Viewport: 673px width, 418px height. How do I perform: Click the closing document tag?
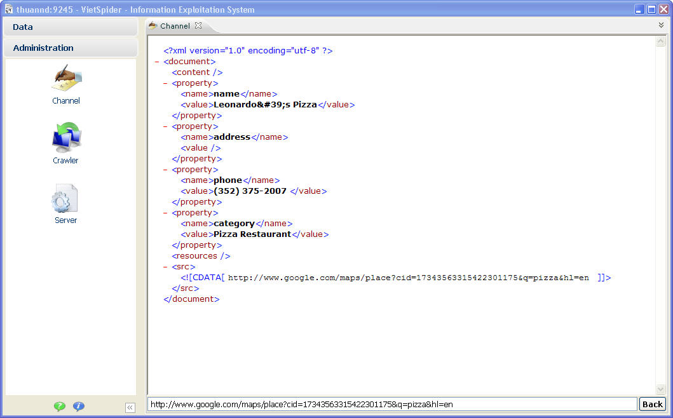(x=191, y=299)
